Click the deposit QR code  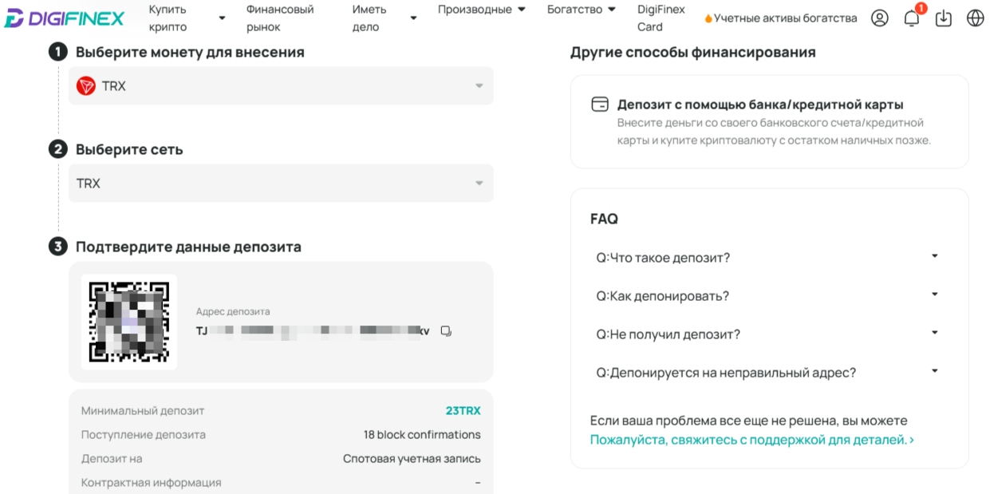[x=129, y=322]
